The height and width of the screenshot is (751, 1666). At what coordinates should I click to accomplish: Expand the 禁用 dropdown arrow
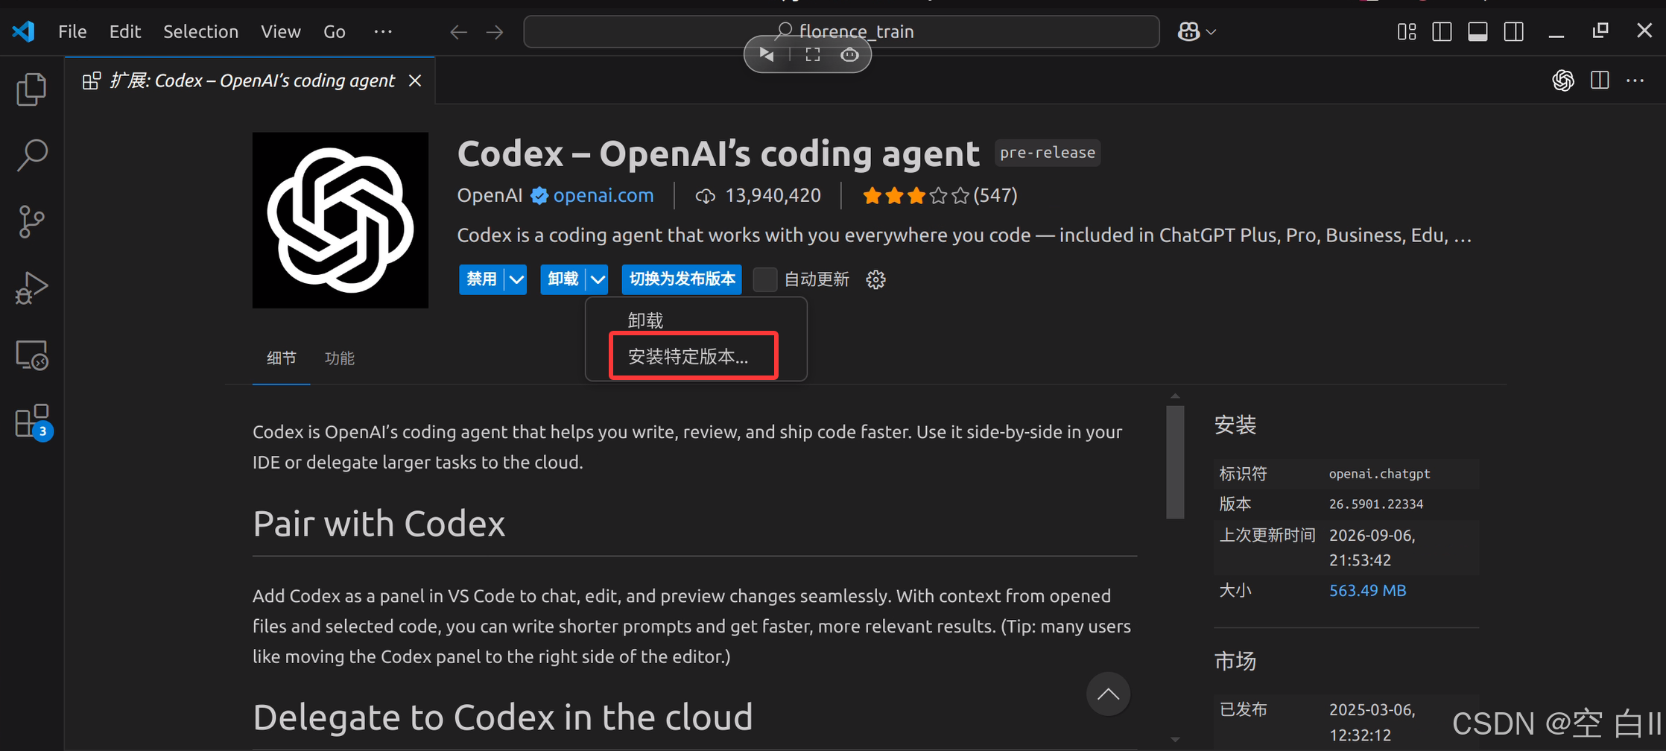pos(516,279)
